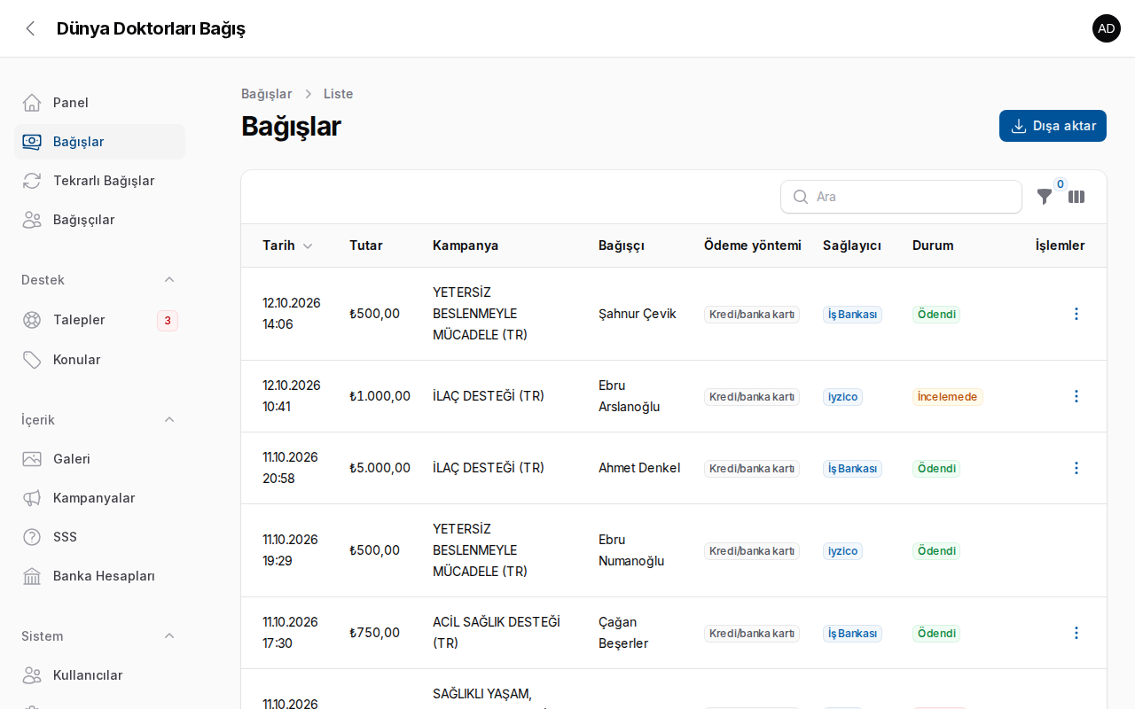Screen dimensions: 1135x709
Task: Open the Galeri image icon
Action: tap(32, 459)
